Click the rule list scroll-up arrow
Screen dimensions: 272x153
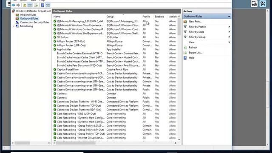179,16
